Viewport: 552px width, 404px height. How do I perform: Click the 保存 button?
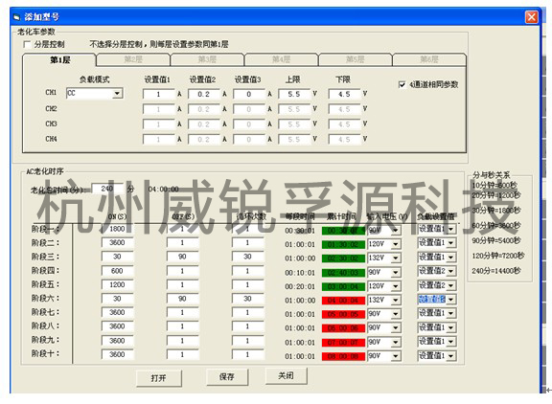227,377
